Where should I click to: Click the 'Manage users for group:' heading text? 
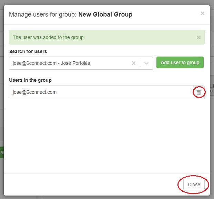coord(43,14)
